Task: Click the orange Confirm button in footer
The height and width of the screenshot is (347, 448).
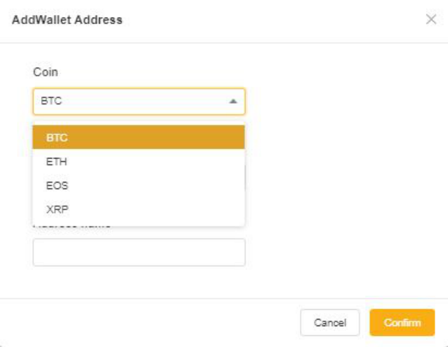Action: click(x=402, y=322)
